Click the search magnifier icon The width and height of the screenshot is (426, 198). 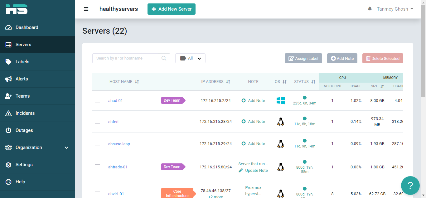[x=164, y=58]
